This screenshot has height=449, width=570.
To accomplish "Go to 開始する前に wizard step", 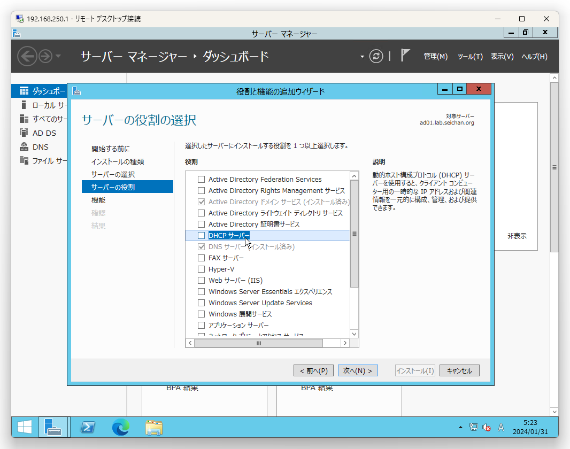I will coord(111,149).
